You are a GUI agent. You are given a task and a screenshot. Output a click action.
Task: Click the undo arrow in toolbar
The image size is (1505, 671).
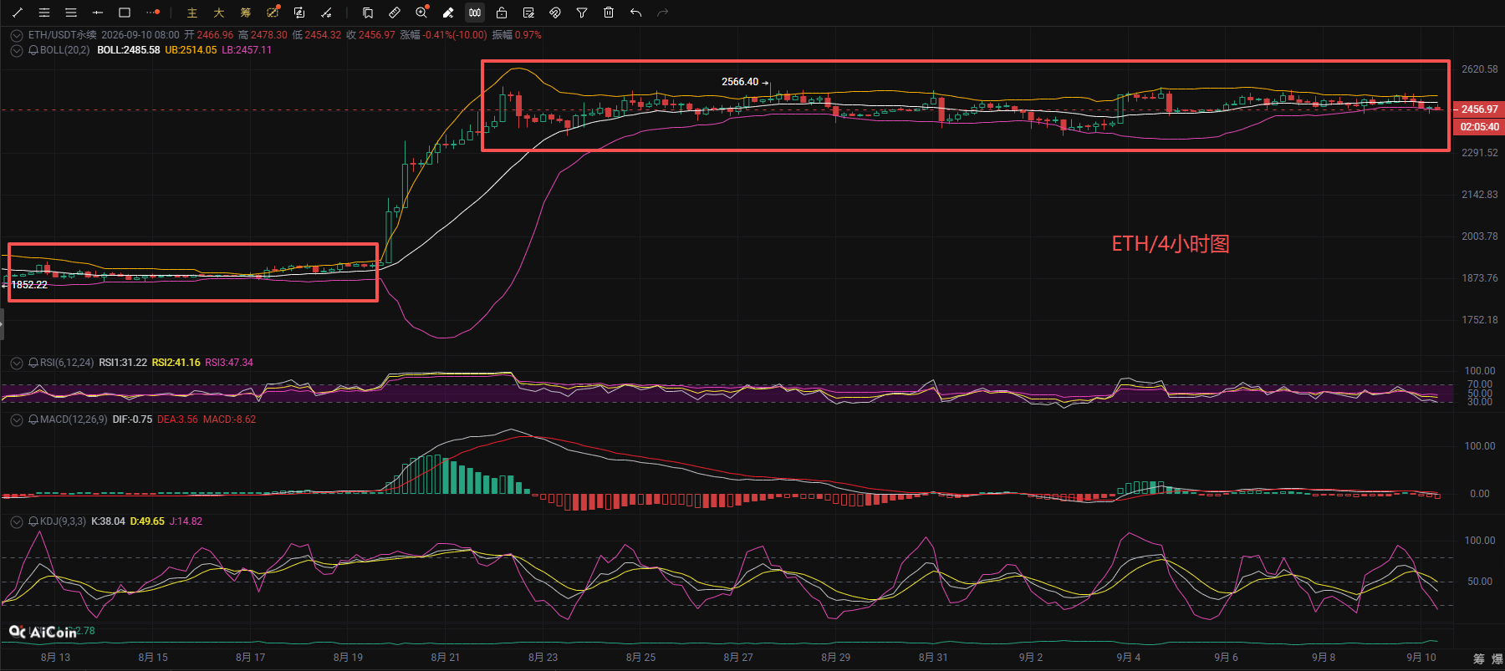pyautogui.click(x=635, y=13)
